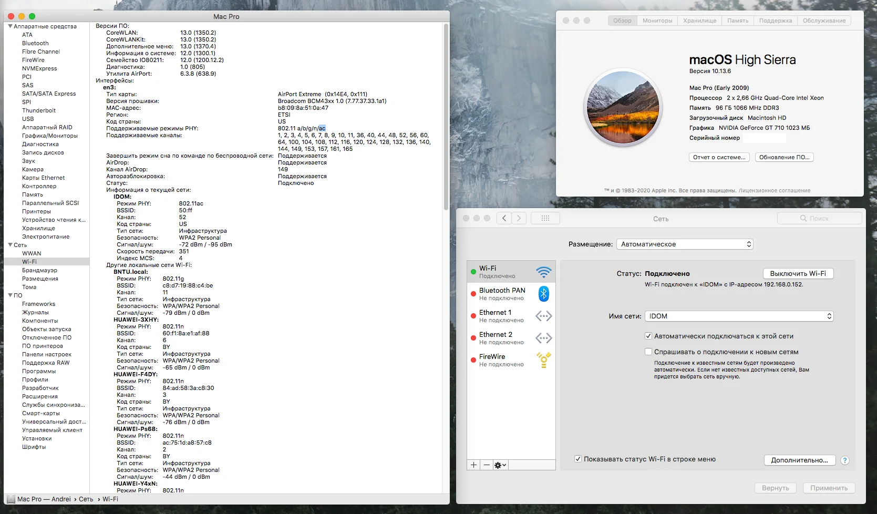Select FireWire service in Network list

point(511,360)
